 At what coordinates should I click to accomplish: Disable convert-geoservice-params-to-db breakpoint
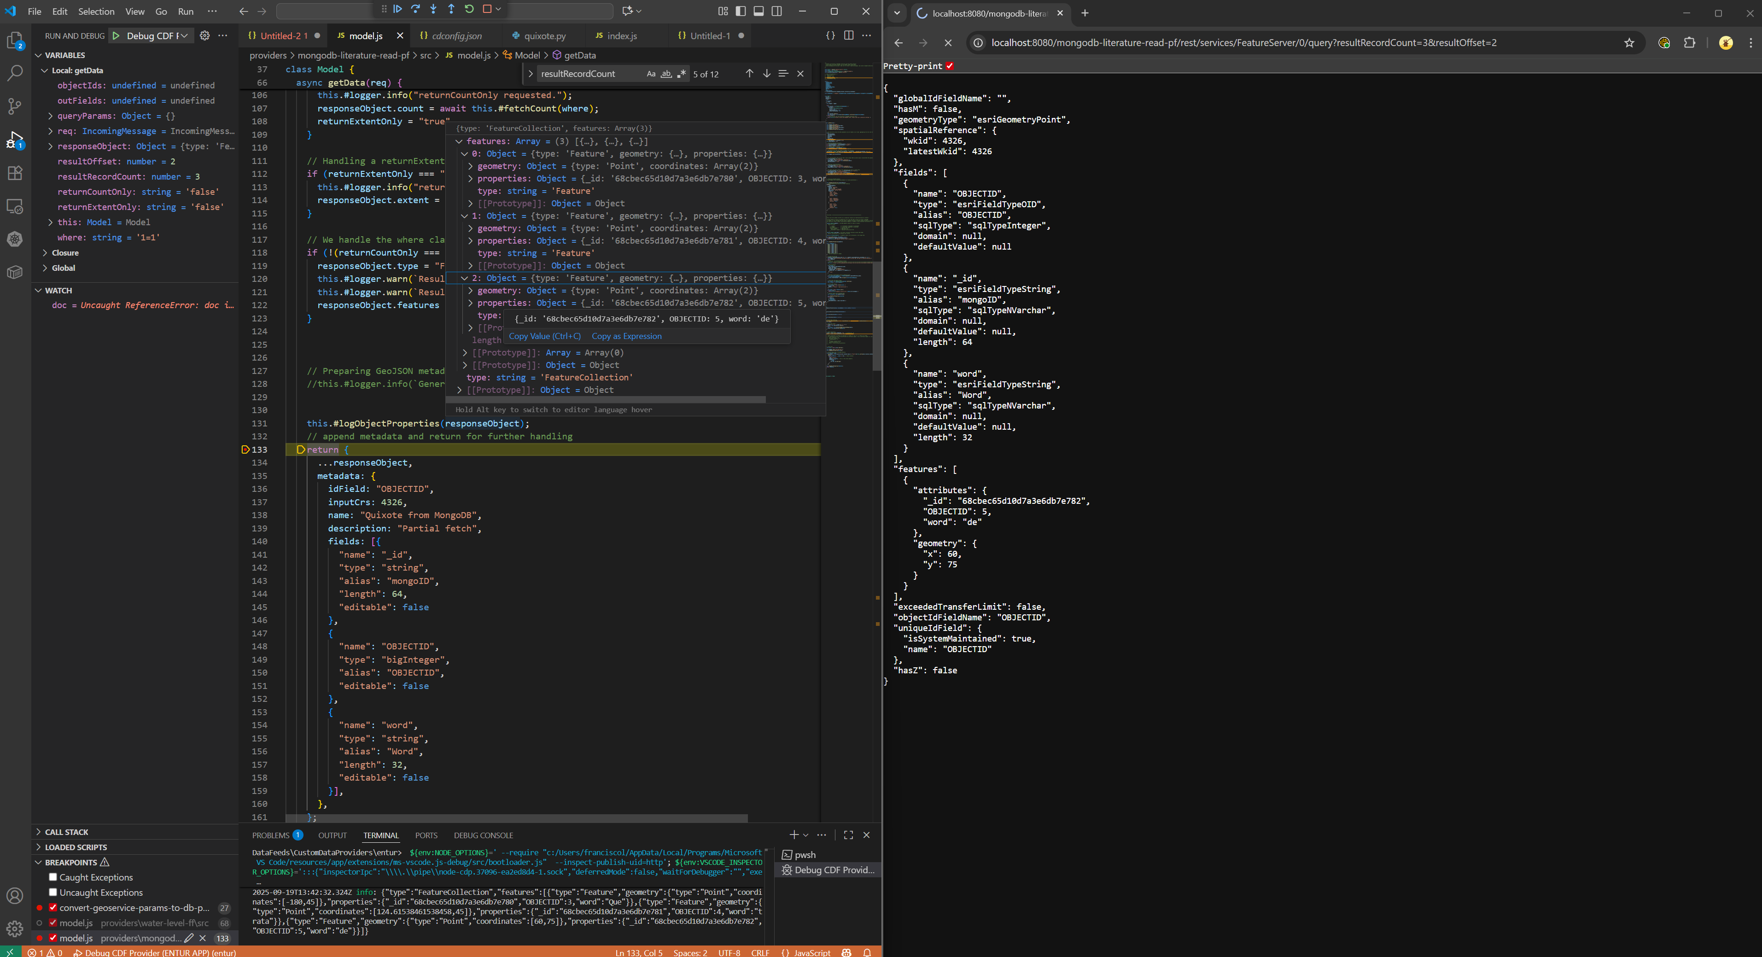[x=53, y=908]
